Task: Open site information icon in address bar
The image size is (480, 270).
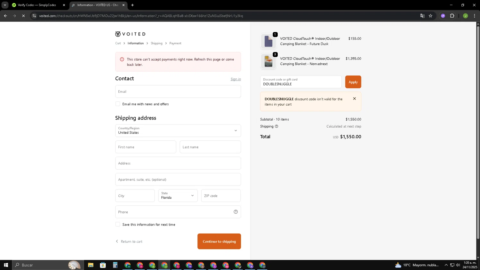Action: [x=34, y=16]
